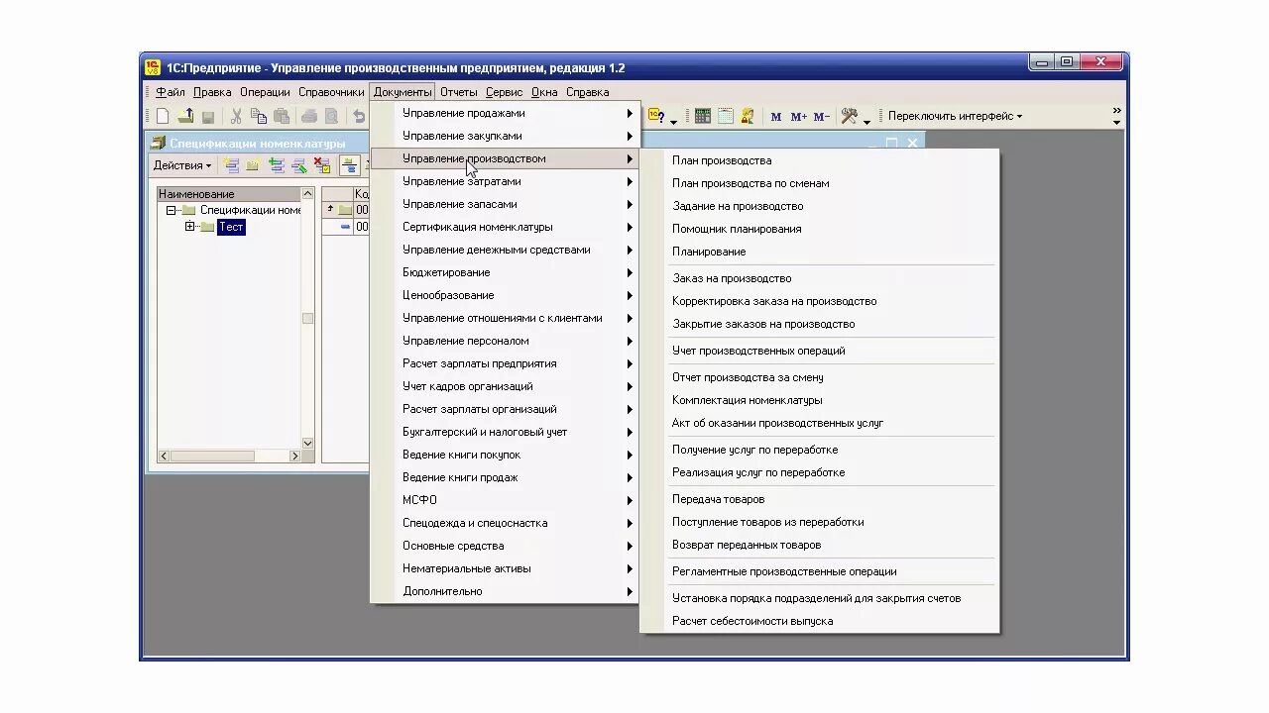Open the Операции menu
The height and width of the screenshot is (713, 1269).
[265, 92]
